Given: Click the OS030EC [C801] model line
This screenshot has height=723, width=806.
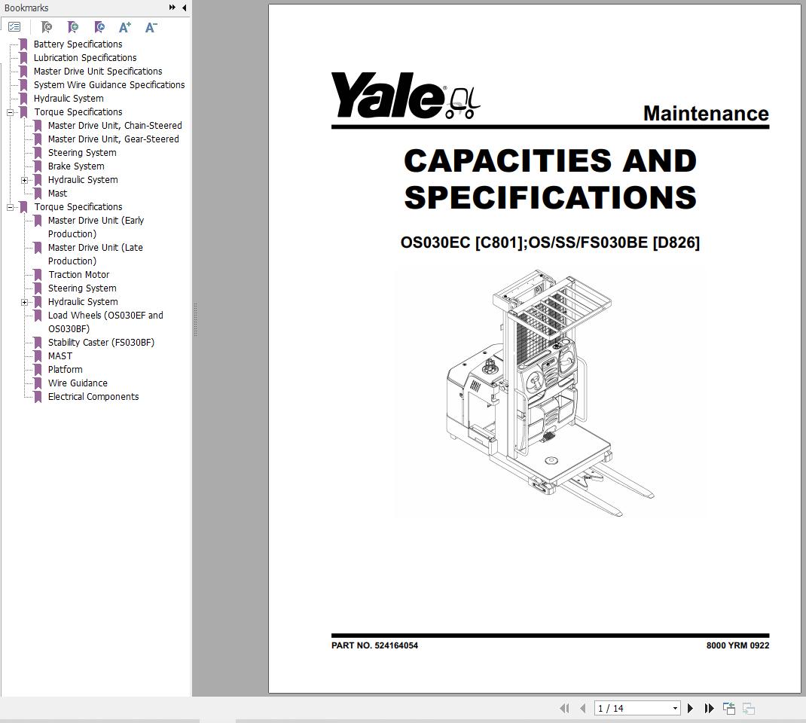Looking at the screenshot, I should (x=550, y=242).
